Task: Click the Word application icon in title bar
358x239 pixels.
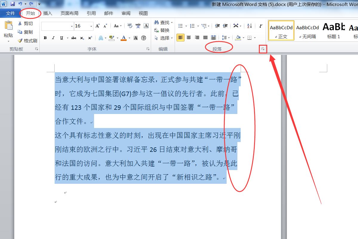Action: 4,4
